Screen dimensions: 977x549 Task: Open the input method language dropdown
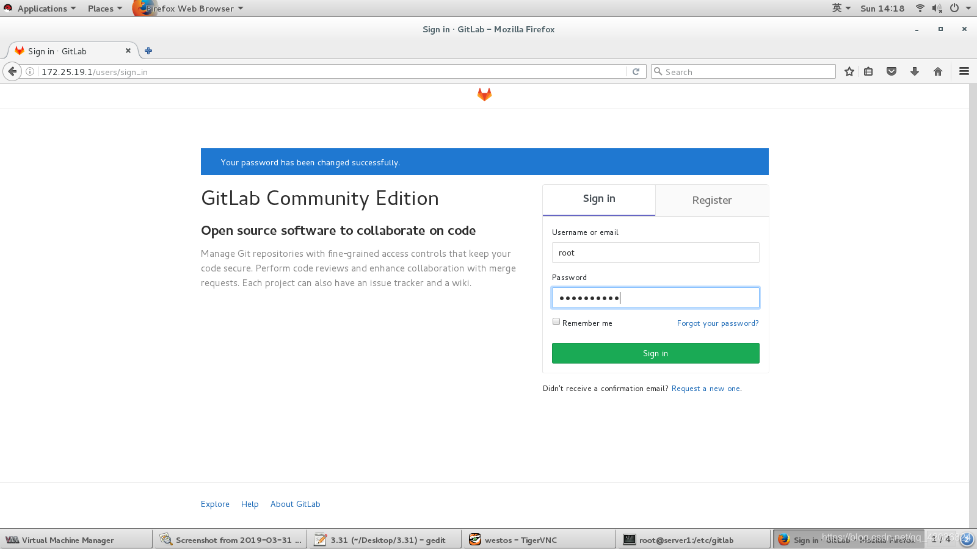(841, 8)
